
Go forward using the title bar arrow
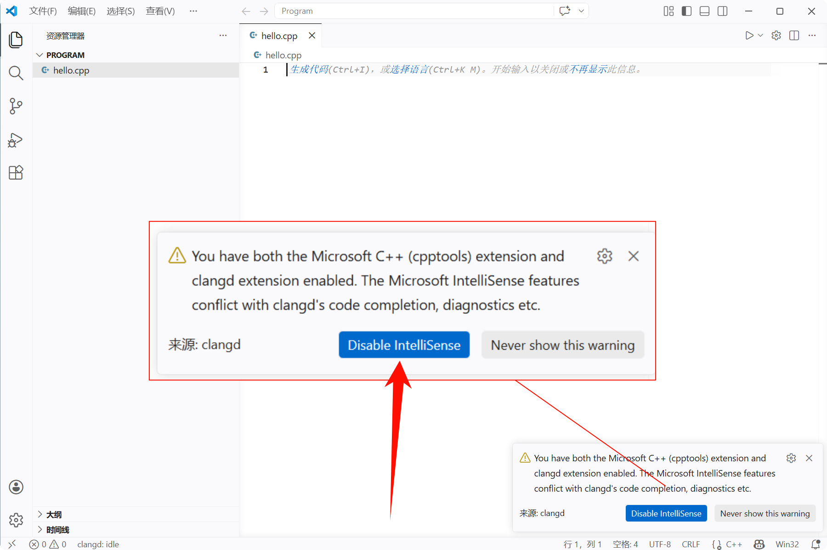264,11
